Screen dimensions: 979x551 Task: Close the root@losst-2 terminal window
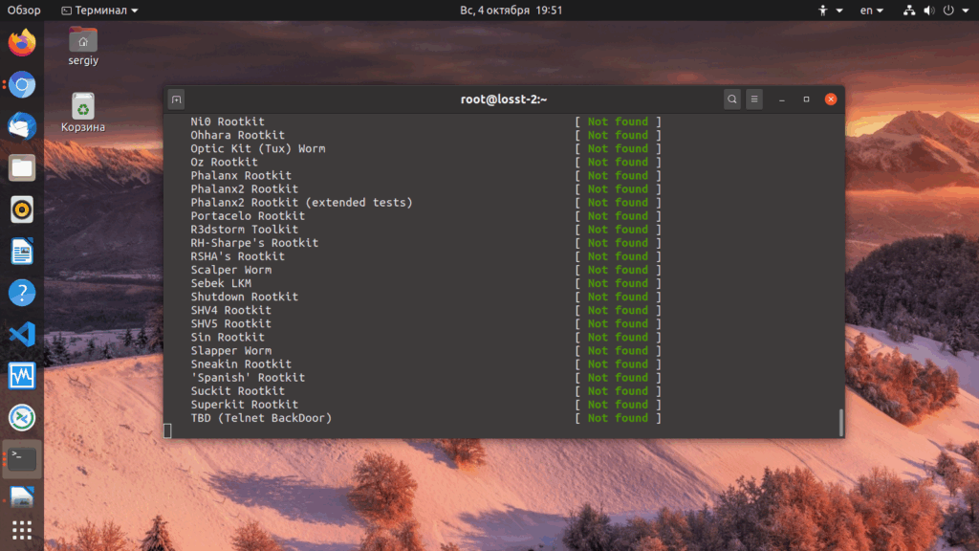[831, 99]
